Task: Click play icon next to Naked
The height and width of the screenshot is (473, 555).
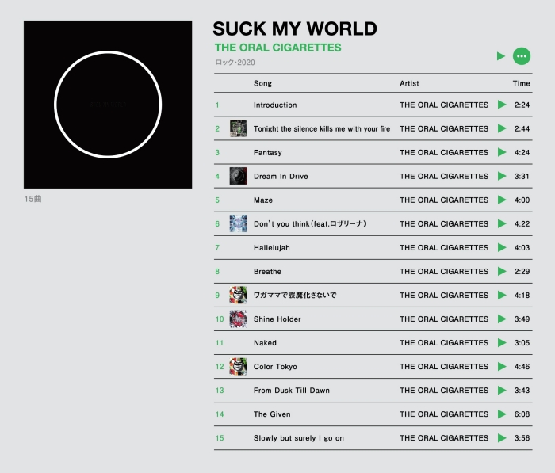Action: pyautogui.click(x=502, y=342)
